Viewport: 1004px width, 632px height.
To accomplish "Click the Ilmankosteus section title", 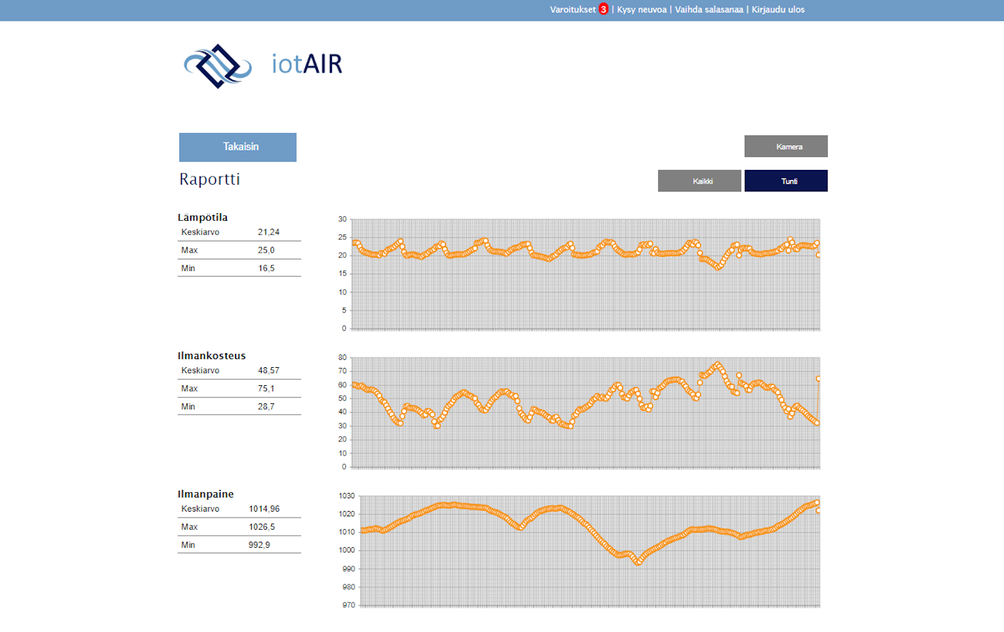I will pos(212,356).
